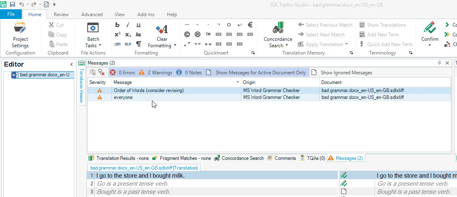Apply bold formatting

pos(118,25)
